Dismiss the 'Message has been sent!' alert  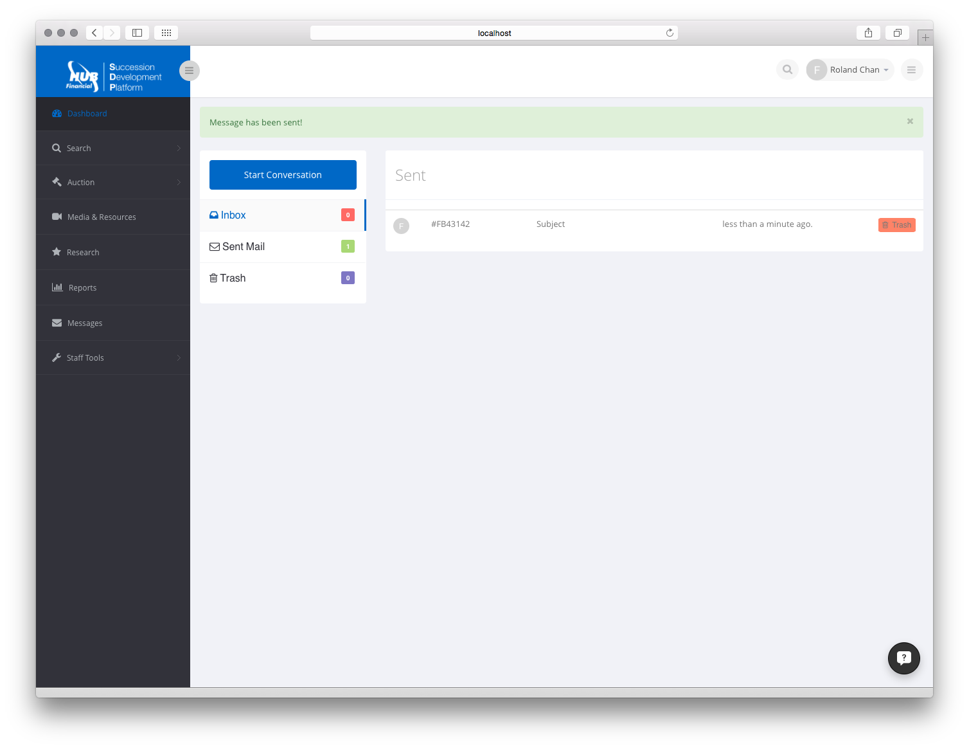point(910,121)
